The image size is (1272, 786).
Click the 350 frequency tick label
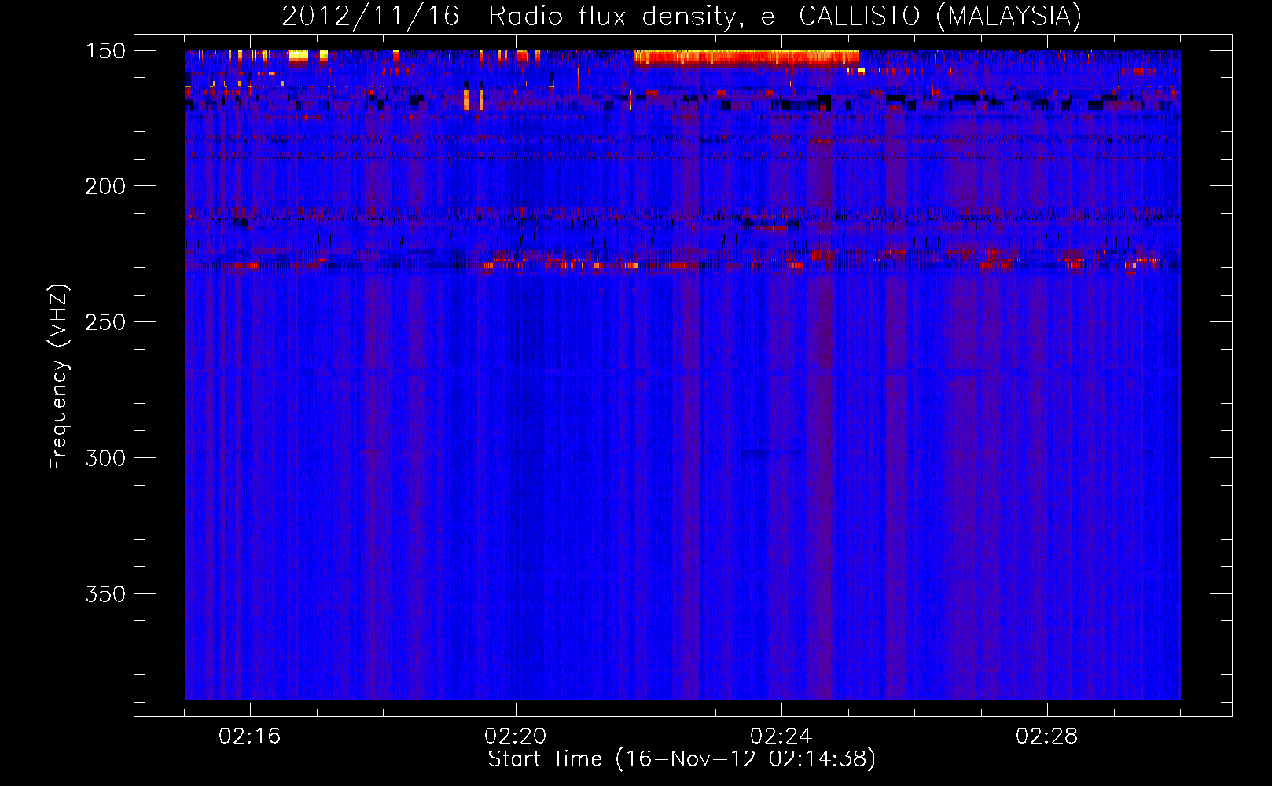[106, 594]
